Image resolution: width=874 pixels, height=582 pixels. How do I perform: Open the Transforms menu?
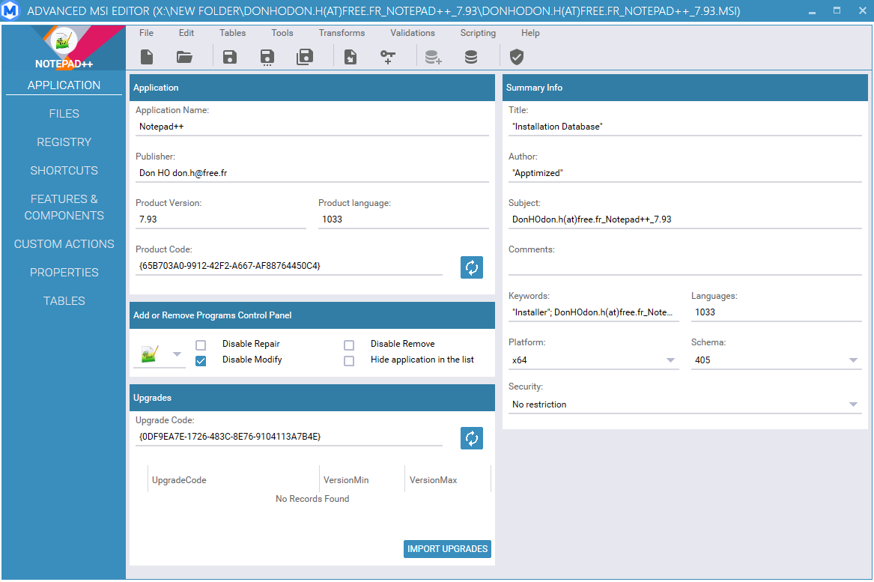point(342,33)
